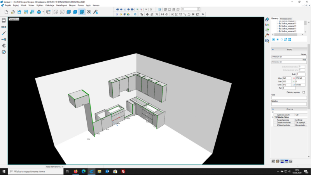The height and width of the screenshot is (175, 311).
Task: Toggle the Zablokuj wymiary checkbox
Action: tap(304, 92)
